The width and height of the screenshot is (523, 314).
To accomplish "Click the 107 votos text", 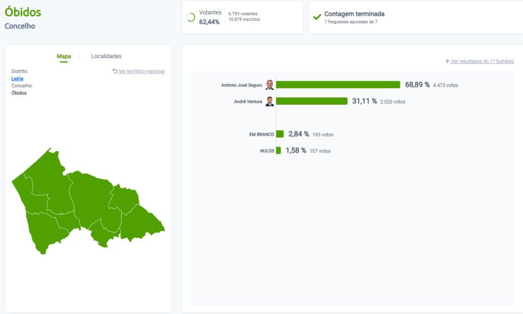I will [x=320, y=151].
